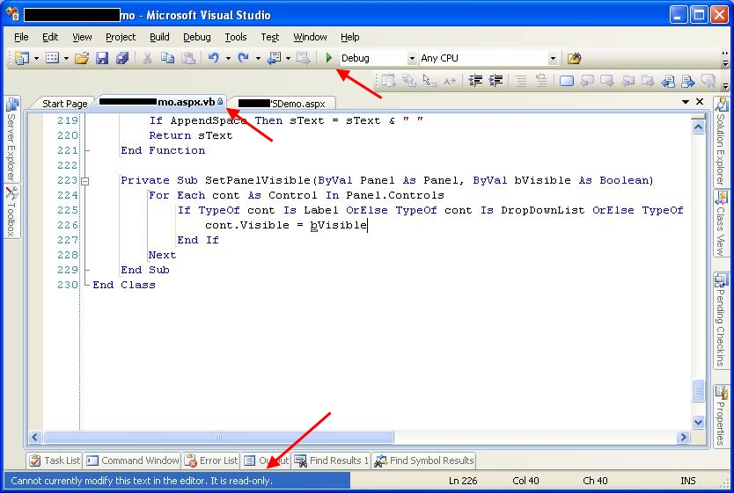Open the Error List tab
Screen dimensions: 734x493
click(211, 460)
